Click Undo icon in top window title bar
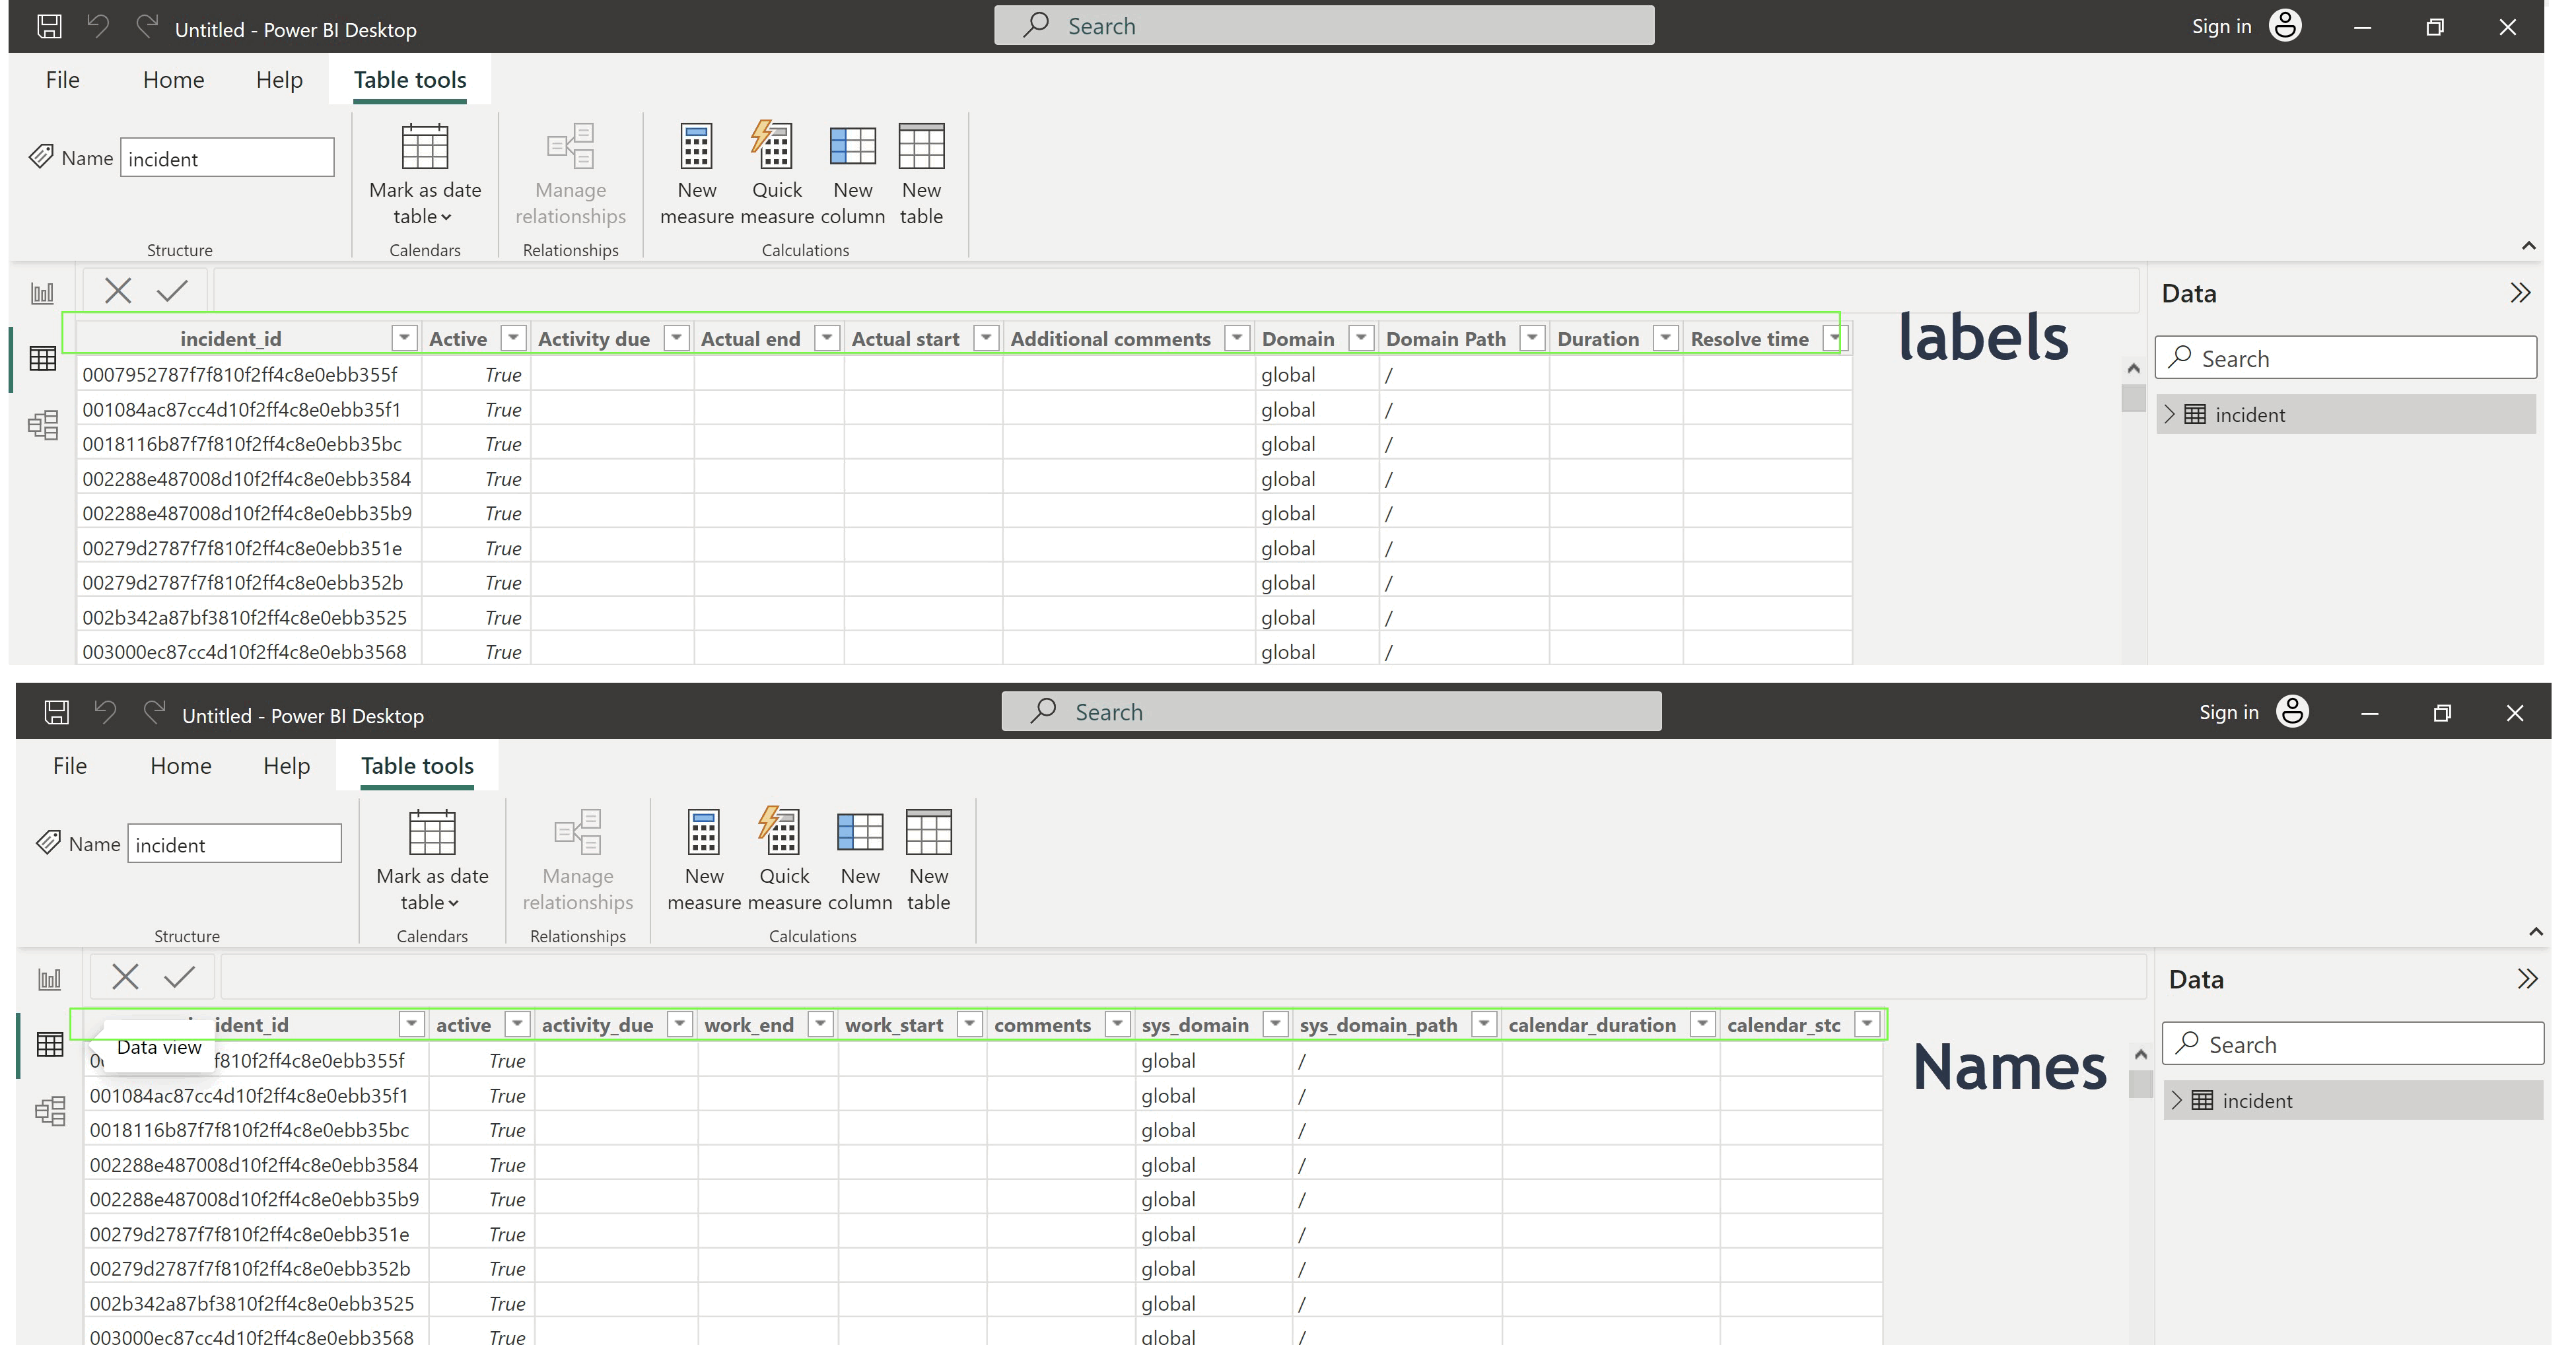The image size is (2576, 1345). click(98, 26)
